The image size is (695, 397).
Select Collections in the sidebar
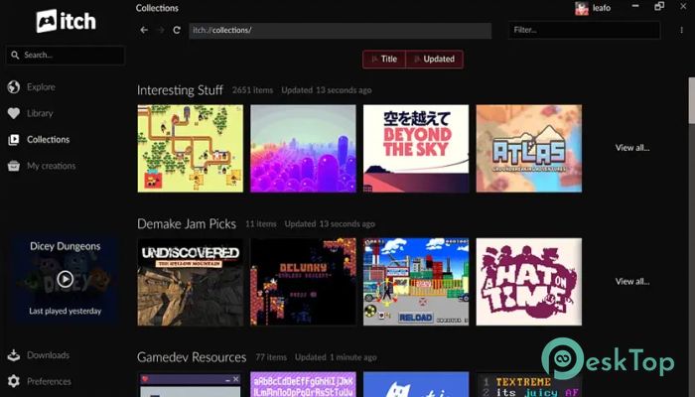pyautogui.click(x=48, y=140)
